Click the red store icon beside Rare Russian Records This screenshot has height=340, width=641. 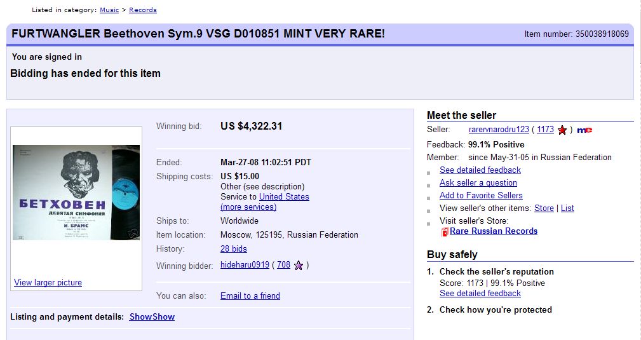click(445, 231)
